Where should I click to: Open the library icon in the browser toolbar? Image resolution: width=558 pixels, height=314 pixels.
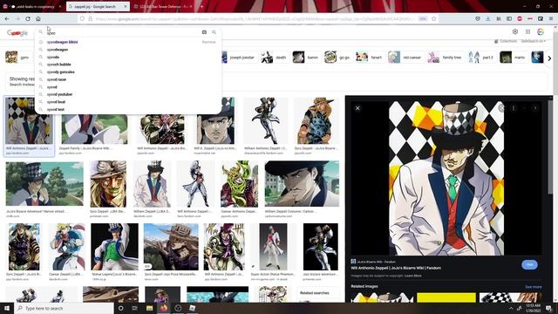click(499, 18)
